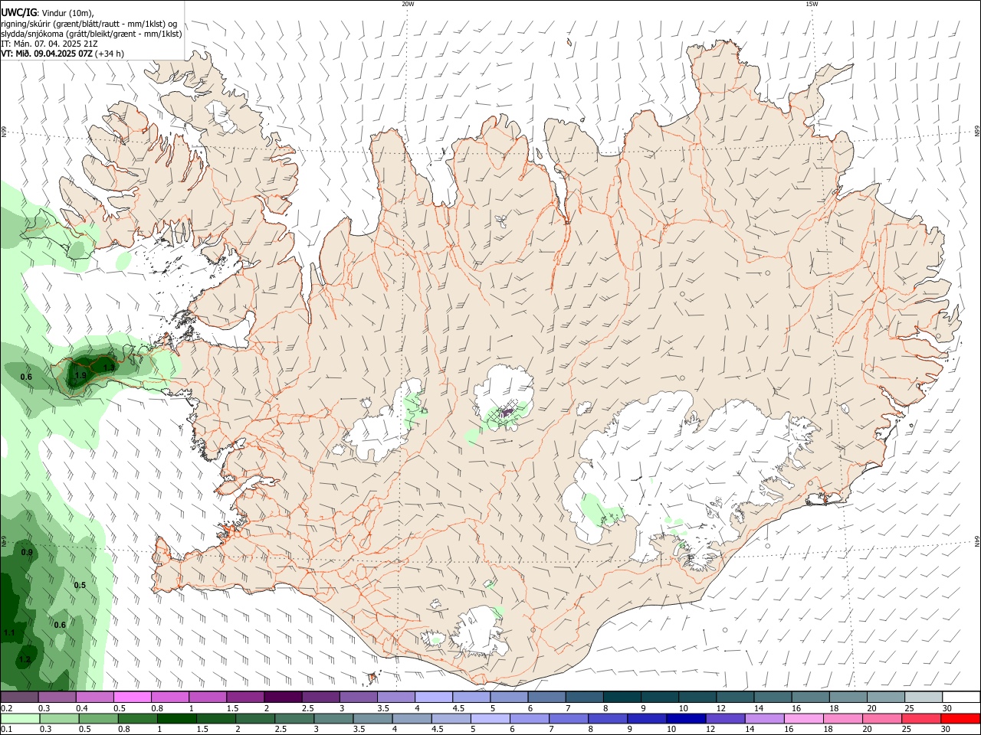Click the 20W longitude label
The image size is (981, 735).
408,4
